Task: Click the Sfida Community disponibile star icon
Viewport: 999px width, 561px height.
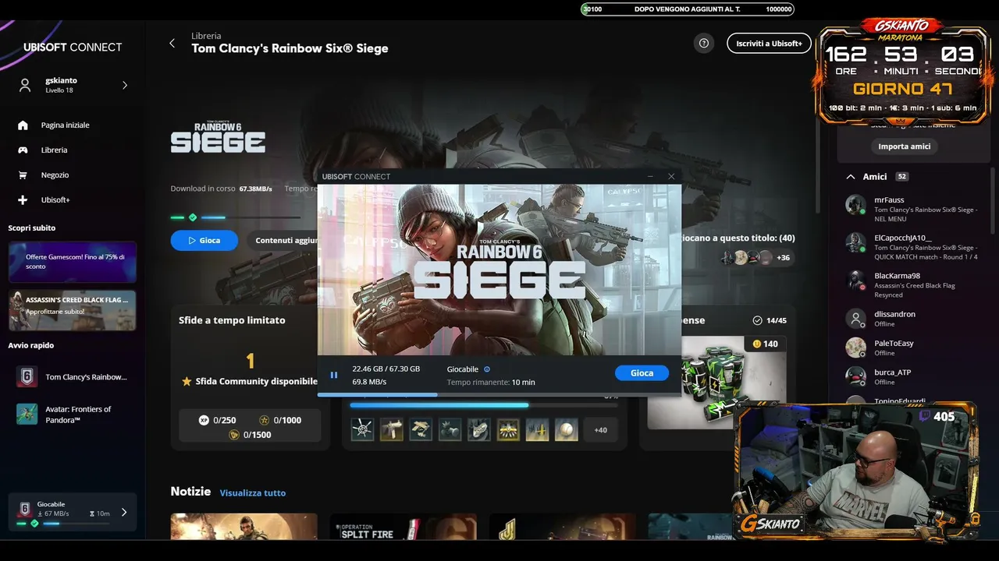Action: coord(187,382)
